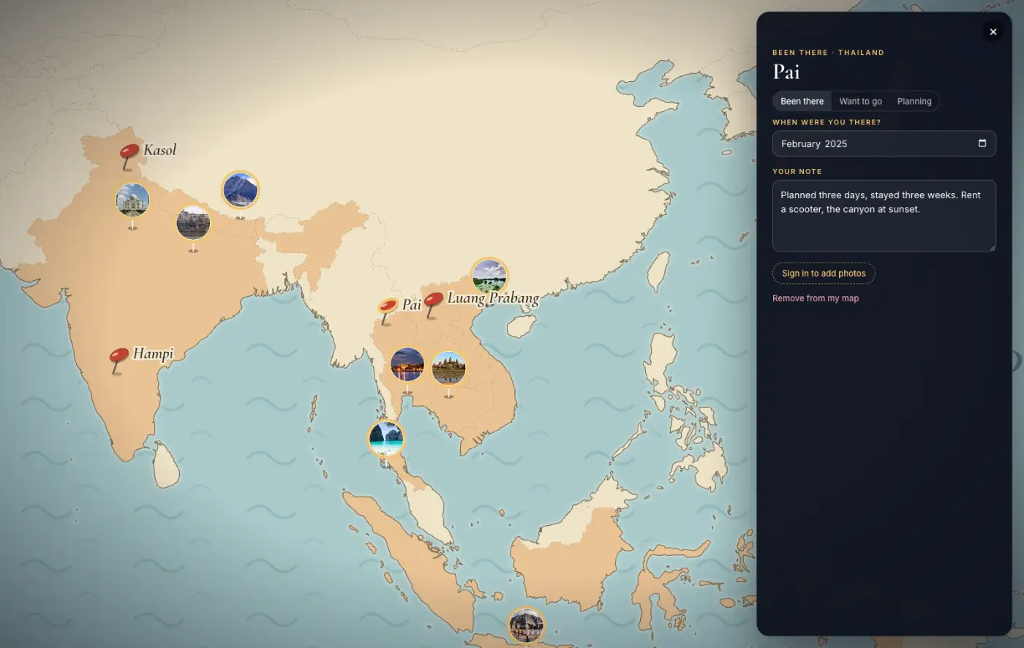The width and height of the screenshot is (1024, 648).
Task: Open the temple photo pin in Indonesia
Action: [x=526, y=626]
